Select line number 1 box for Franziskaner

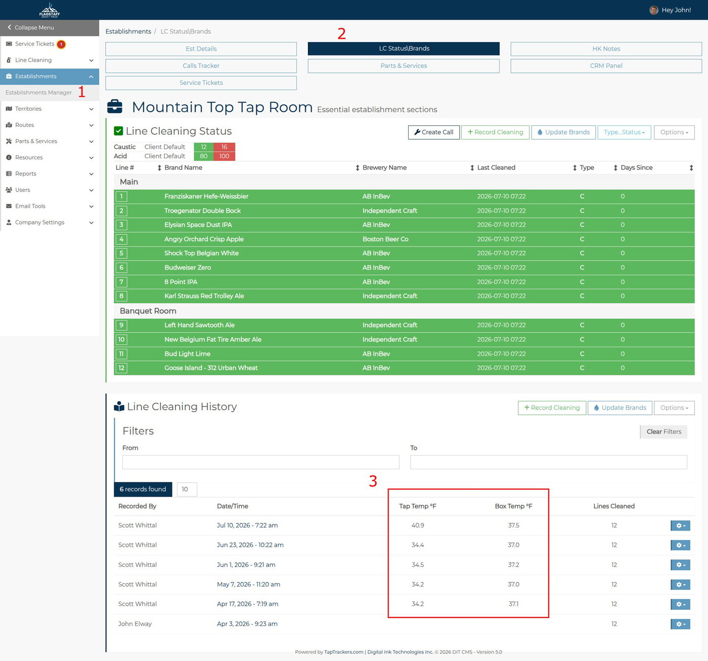pyautogui.click(x=121, y=196)
